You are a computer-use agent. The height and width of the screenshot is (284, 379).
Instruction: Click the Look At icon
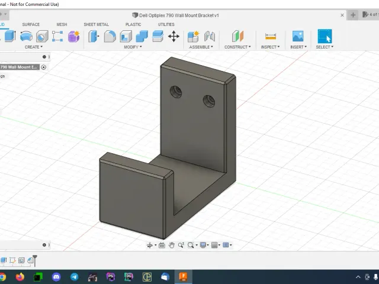point(162,246)
